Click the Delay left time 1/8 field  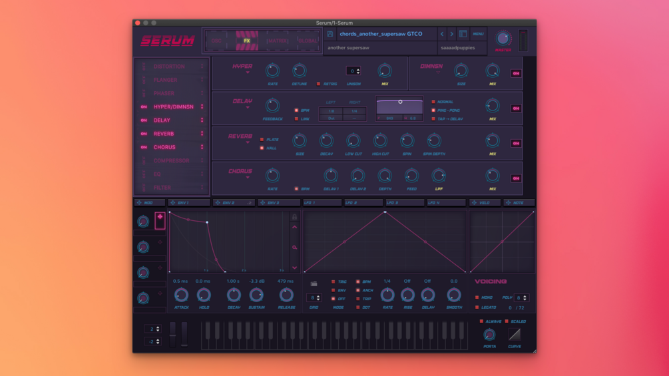332,111
